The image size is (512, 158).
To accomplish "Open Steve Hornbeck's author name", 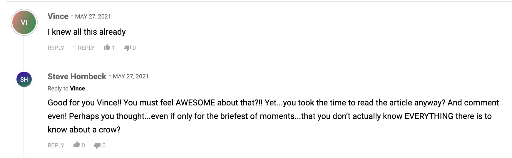I will [77, 76].
